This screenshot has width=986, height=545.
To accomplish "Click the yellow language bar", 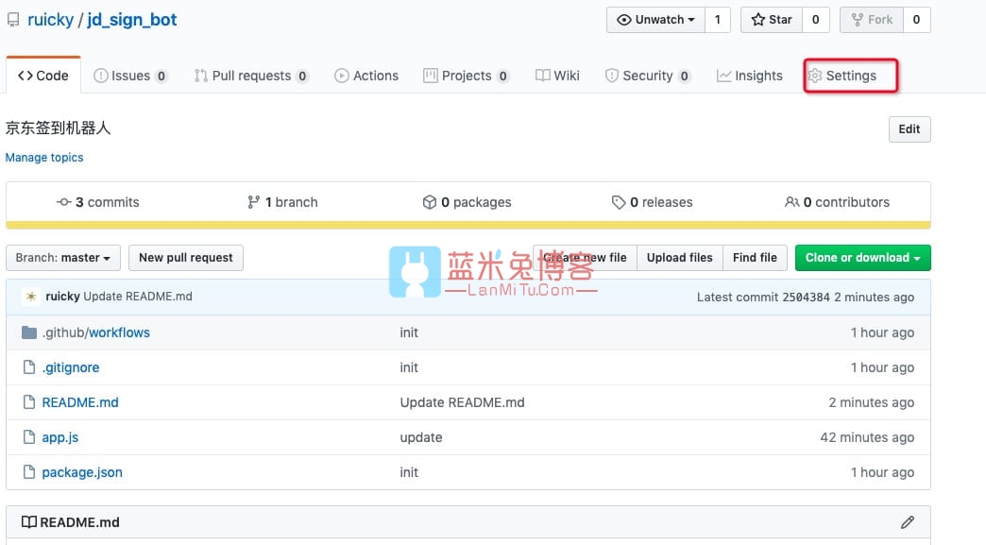I will pyautogui.click(x=468, y=225).
